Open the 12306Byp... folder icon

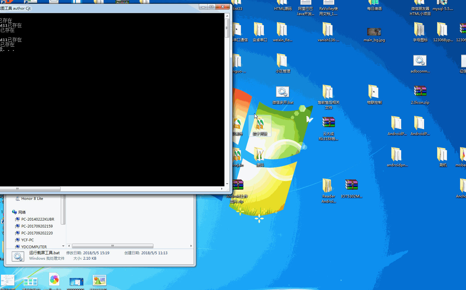(443, 32)
